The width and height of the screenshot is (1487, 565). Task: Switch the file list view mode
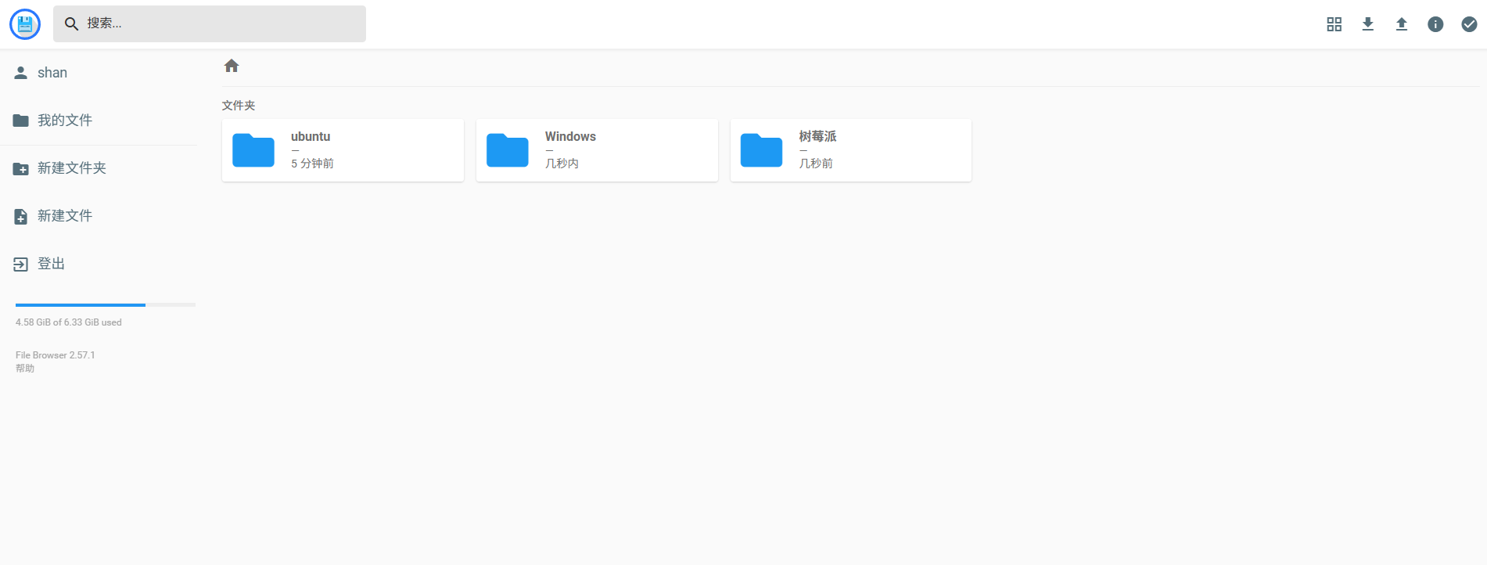1334,24
